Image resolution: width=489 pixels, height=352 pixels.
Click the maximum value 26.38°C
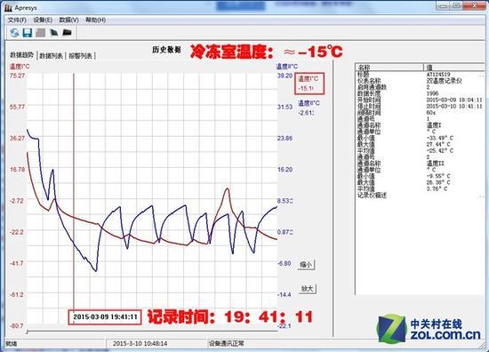click(x=438, y=182)
